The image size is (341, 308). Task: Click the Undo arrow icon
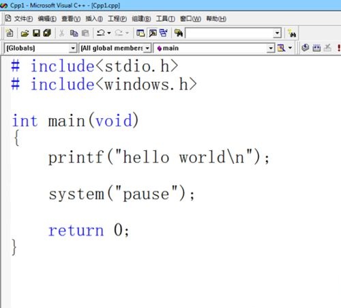click(101, 33)
